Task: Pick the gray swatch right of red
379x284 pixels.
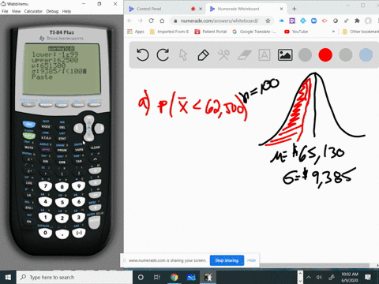Action: coord(346,55)
